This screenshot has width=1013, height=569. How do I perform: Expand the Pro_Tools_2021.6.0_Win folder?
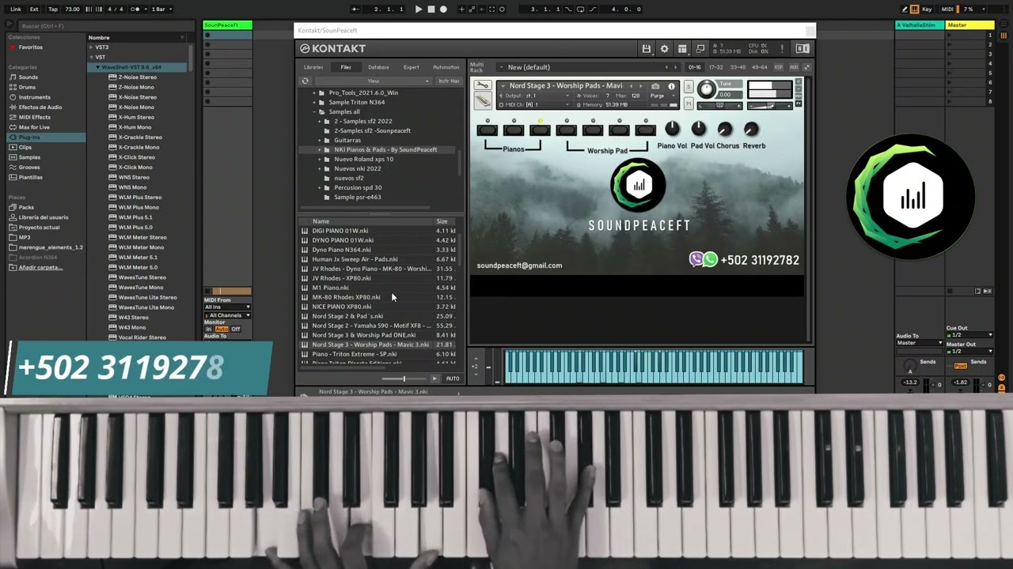point(314,92)
